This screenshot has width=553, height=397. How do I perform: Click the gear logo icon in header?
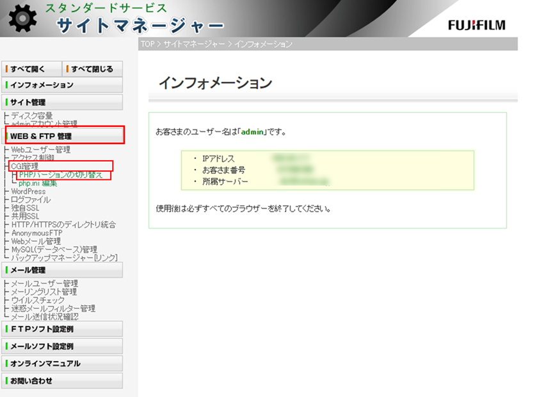pos(23,19)
